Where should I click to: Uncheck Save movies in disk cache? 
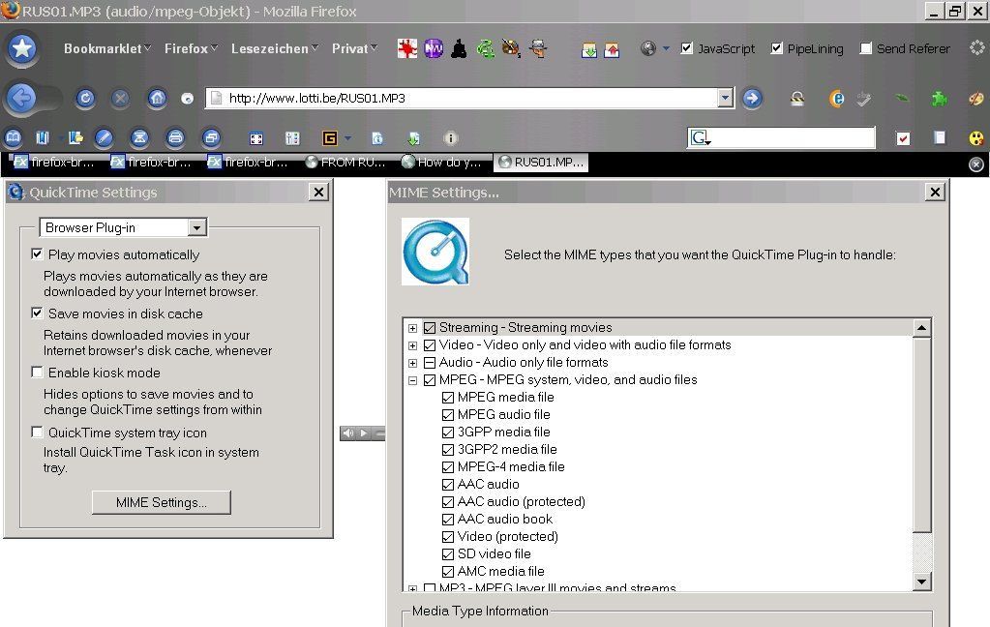tap(37, 313)
